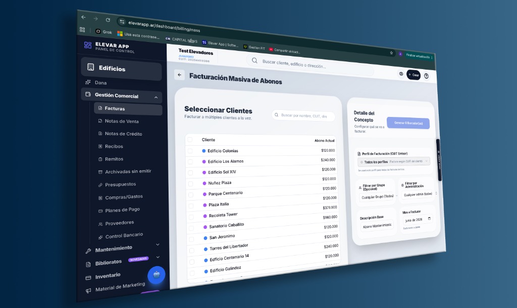Click the + Crear button

pos(413,75)
